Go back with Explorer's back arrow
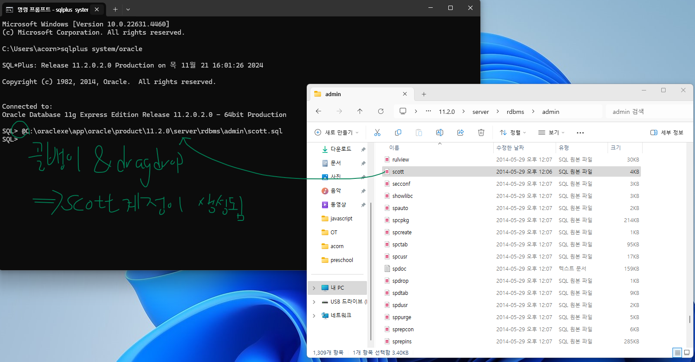 pyautogui.click(x=319, y=111)
